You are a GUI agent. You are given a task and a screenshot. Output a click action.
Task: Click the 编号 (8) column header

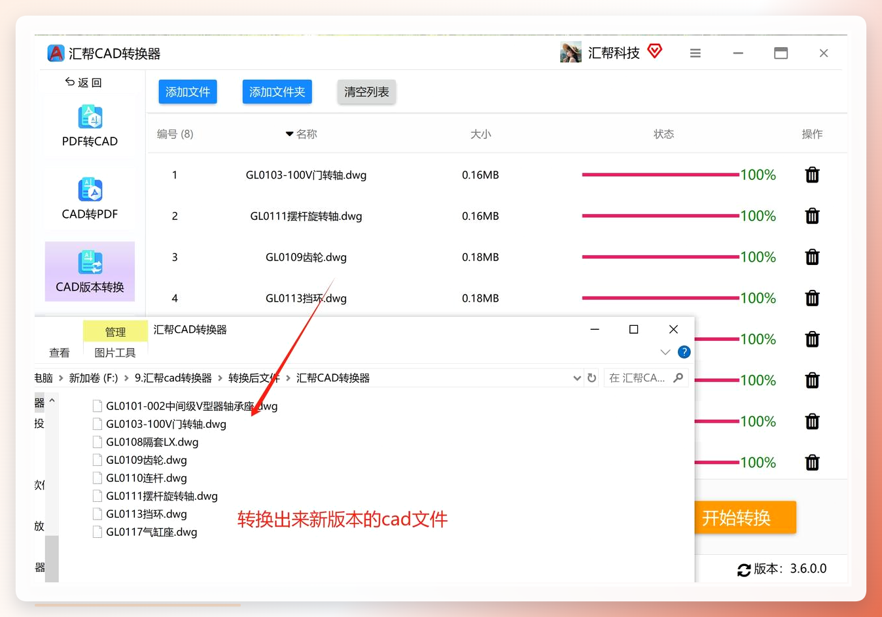click(x=175, y=134)
